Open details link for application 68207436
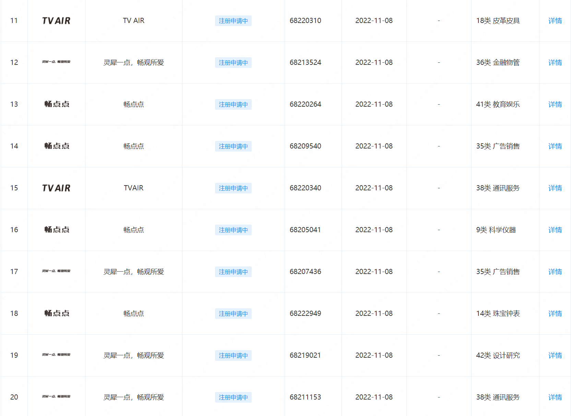Image resolution: width=571 pixels, height=416 pixels. [555, 272]
